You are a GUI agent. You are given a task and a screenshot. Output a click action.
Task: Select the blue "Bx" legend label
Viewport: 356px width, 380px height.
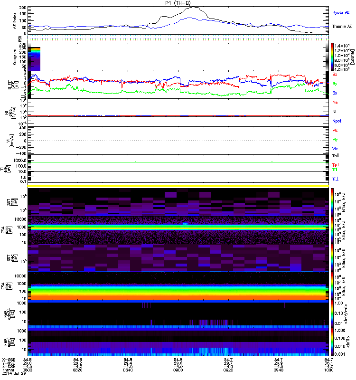[x=335, y=93]
